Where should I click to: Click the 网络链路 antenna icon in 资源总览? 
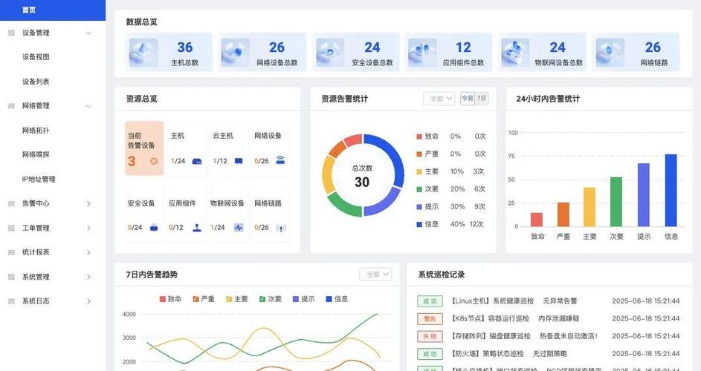(x=281, y=228)
